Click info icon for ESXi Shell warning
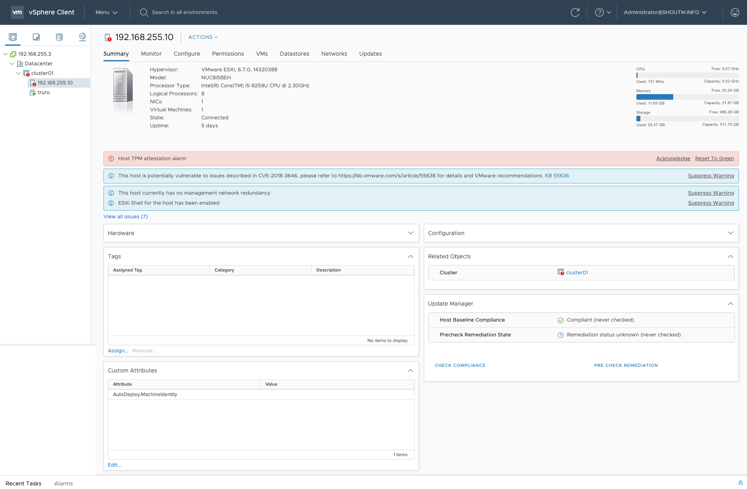 111,203
